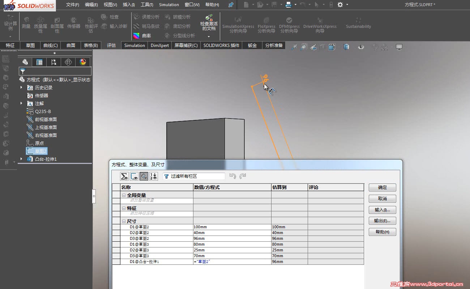The height and width of the screenshot is (289, 470).
Task: Click the 曲率 (Curvature) color icon
Action: [x=136, y=36]
